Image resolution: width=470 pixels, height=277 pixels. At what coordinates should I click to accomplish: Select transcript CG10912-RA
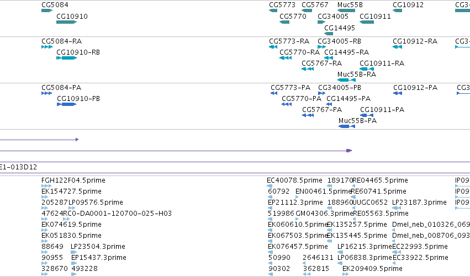point(397,47)
